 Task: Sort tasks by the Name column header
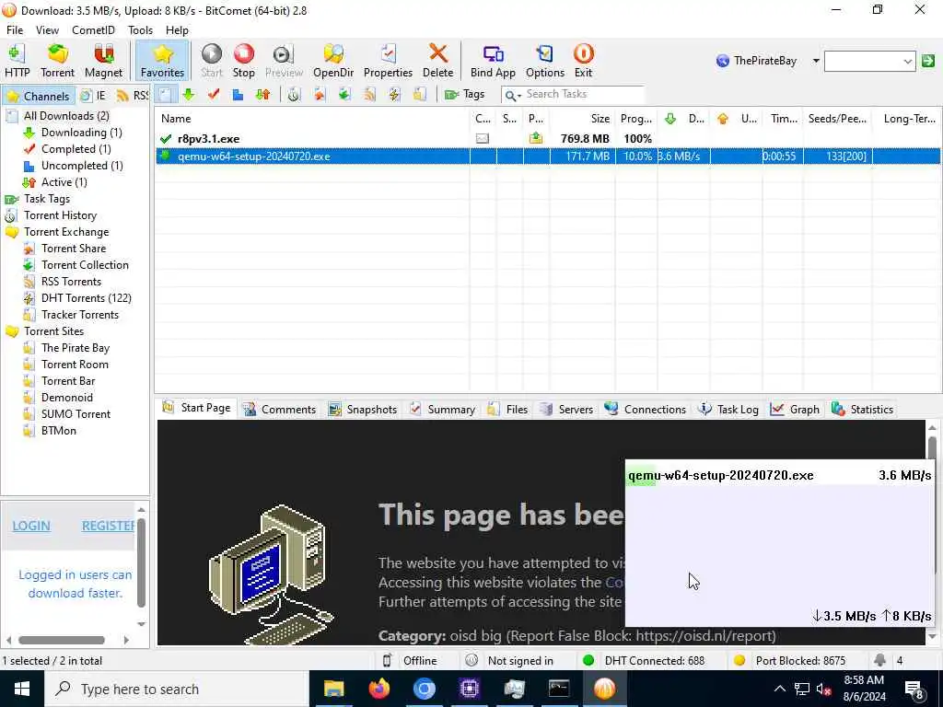click(313, 119)
